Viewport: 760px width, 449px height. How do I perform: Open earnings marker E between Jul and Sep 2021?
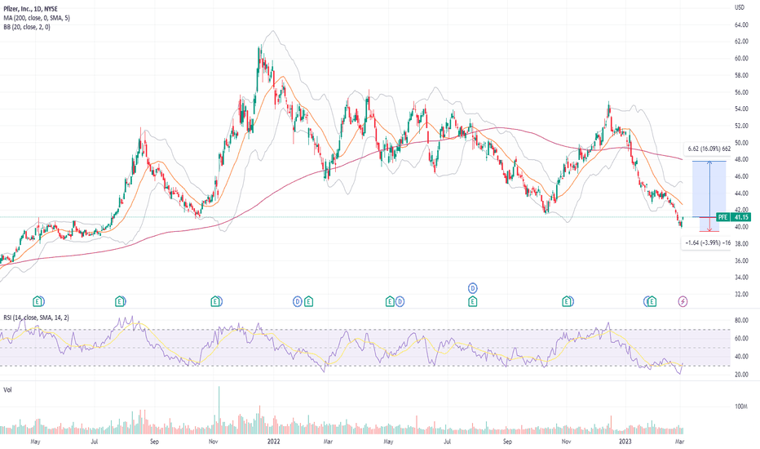pyautogui.click(x=119, y=302)
